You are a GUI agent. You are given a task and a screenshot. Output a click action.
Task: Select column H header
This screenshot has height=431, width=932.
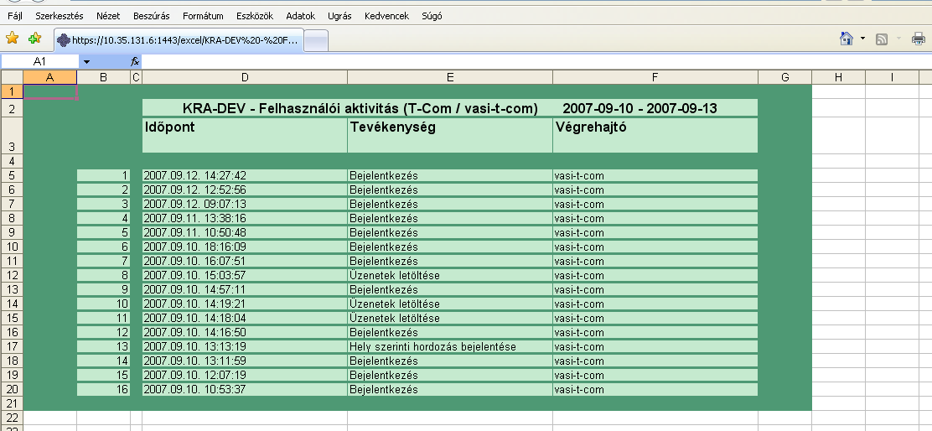click(x=838, y=76)
